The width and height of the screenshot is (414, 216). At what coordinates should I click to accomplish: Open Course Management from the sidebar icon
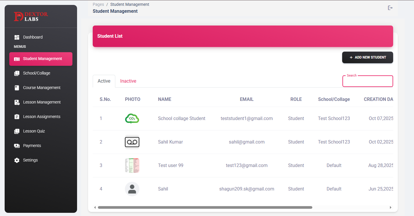(x=17, y=88)
